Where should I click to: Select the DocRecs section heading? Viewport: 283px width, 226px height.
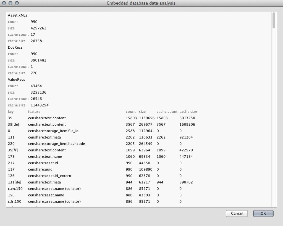point(15,47)
